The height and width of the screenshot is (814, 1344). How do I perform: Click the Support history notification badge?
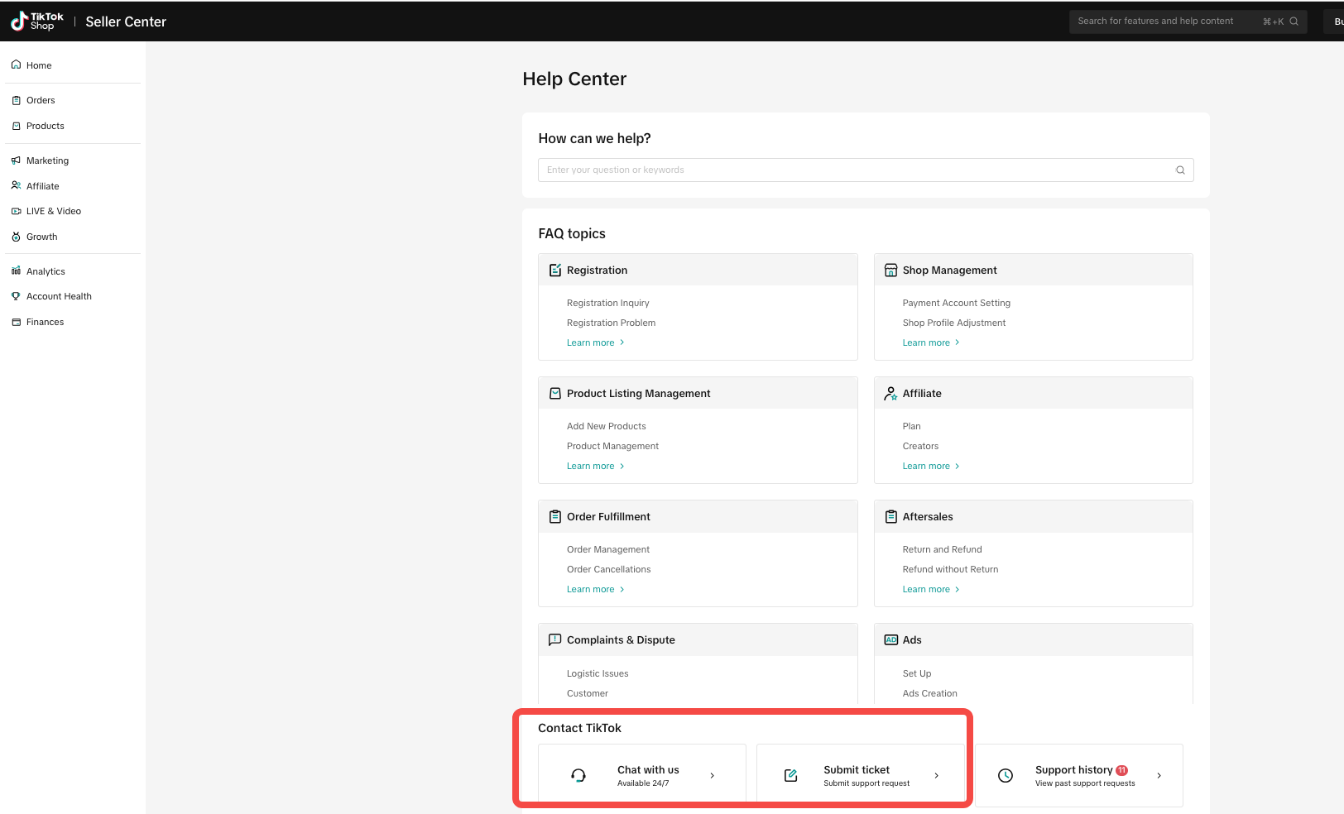click(1121, 770)
